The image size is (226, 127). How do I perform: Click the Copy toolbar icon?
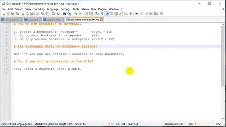point(42,14)
